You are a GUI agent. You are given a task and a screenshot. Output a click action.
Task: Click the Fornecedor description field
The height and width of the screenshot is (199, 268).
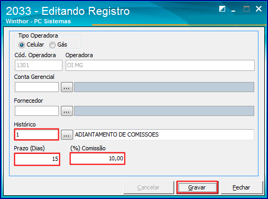click(164, 111)
